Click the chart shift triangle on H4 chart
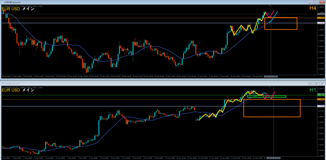The width and height of the screenshot is (326, 160). [x=271, y=5]
